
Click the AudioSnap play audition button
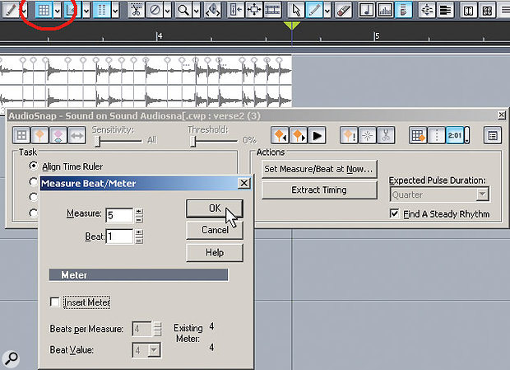[x=318, y=135]
